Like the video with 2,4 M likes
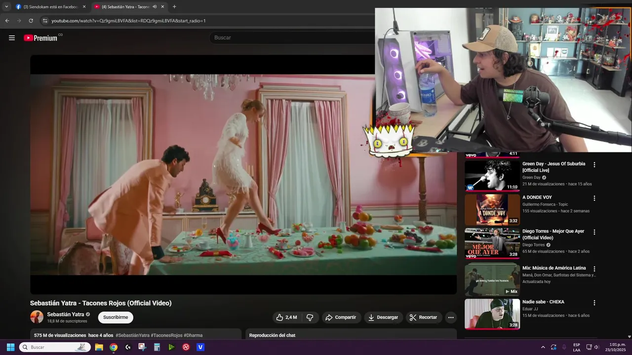Screen dimensions: 632x355 click(x=286, y=318)
